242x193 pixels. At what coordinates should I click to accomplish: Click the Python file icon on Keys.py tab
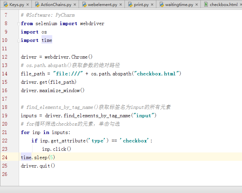coord(6,4)
